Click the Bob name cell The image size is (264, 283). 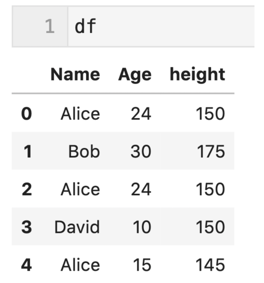(84, 151)
